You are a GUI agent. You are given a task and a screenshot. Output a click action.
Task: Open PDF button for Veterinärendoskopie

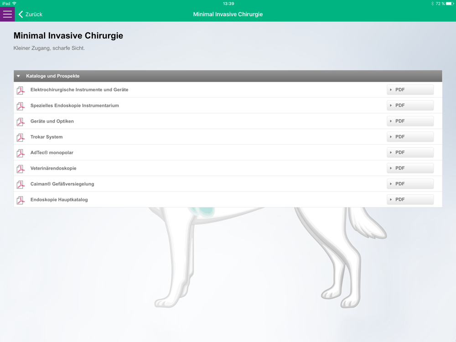point(410,168)
